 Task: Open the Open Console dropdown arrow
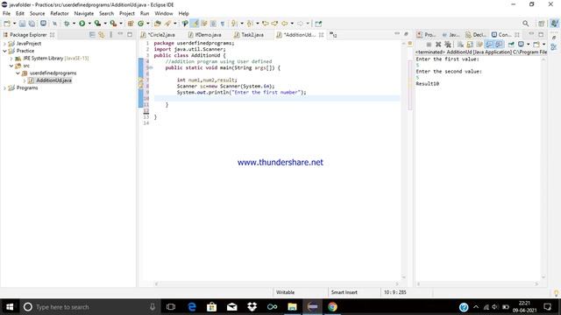(543, 45)
